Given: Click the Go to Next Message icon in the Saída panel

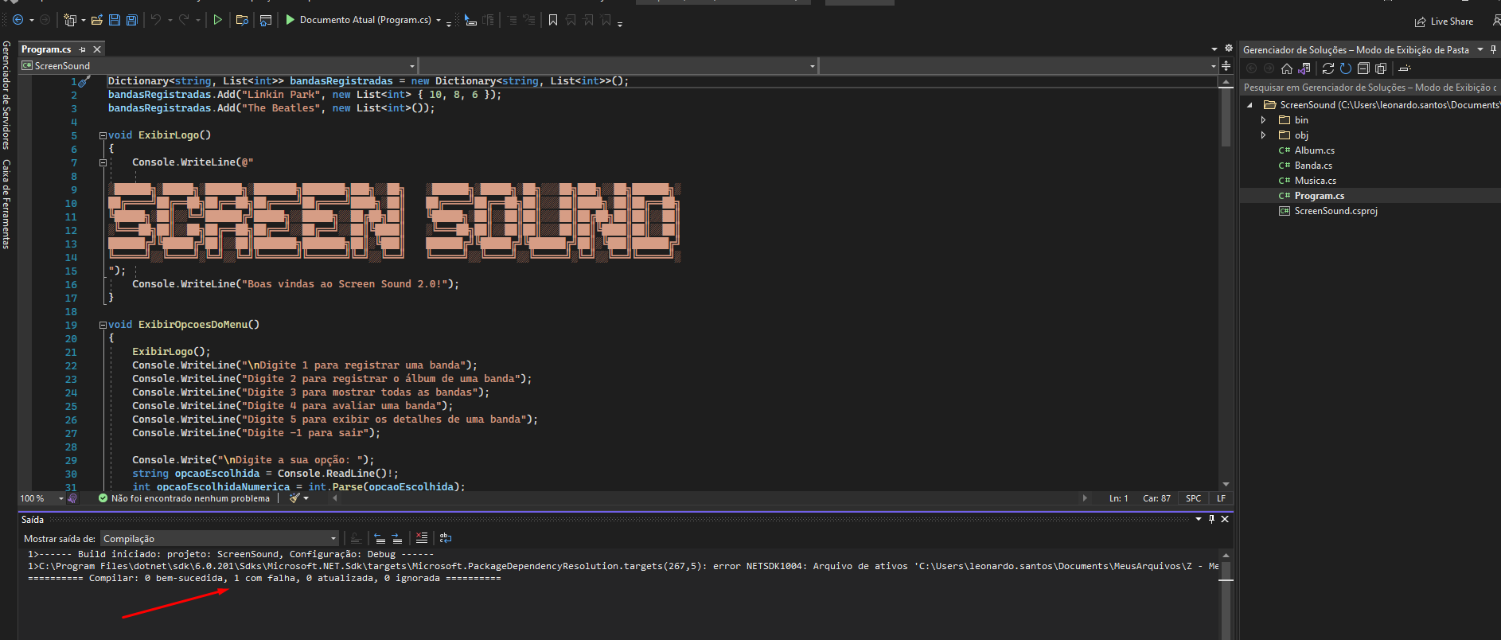Looking at the screenshot, I should (x=396, y=539).
